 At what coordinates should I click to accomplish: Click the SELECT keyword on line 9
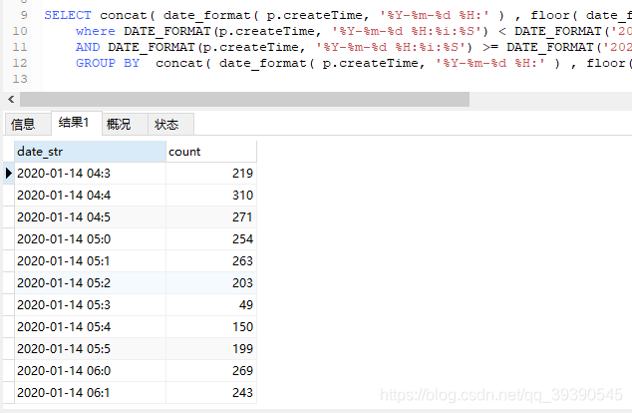(68, 15)
